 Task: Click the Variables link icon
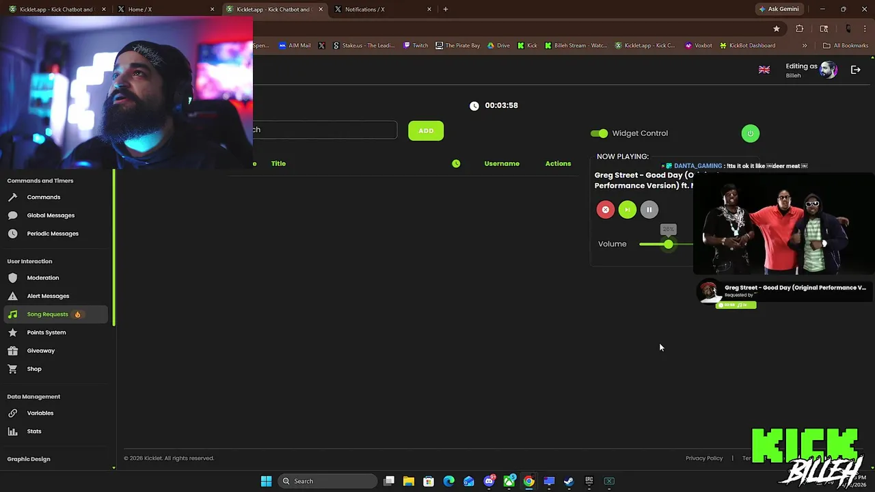click(x=12, y=413)
